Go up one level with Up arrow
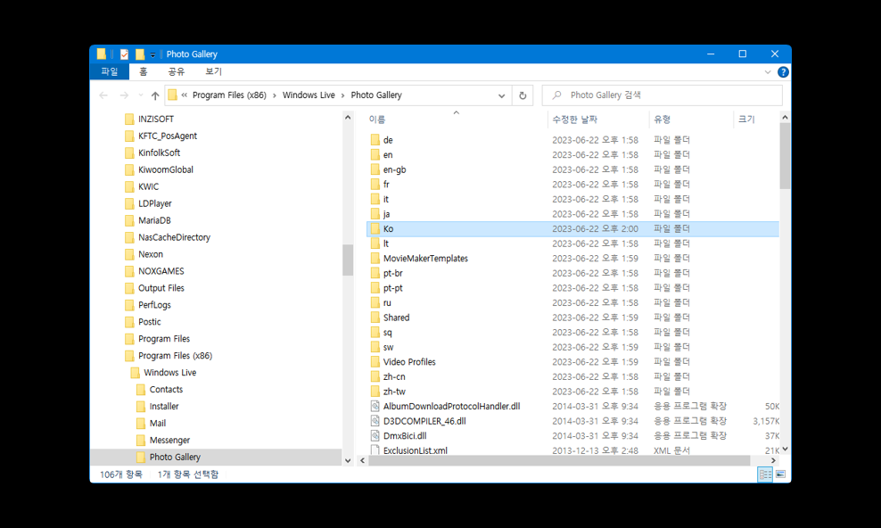This screenshot has height=528, width=881. coord(155,95)
